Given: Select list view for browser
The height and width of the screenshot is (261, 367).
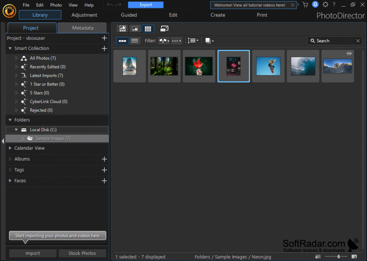Looking at the screenshot, I should pyautogui.click(x=135, y=41).
